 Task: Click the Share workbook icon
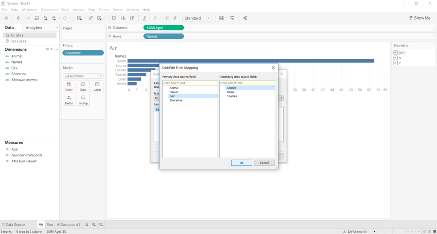click(245, 18)
